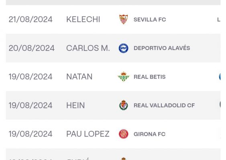226x160 pixels.
Task: Click the Real Betis crest icon
Action: [124, 76]
